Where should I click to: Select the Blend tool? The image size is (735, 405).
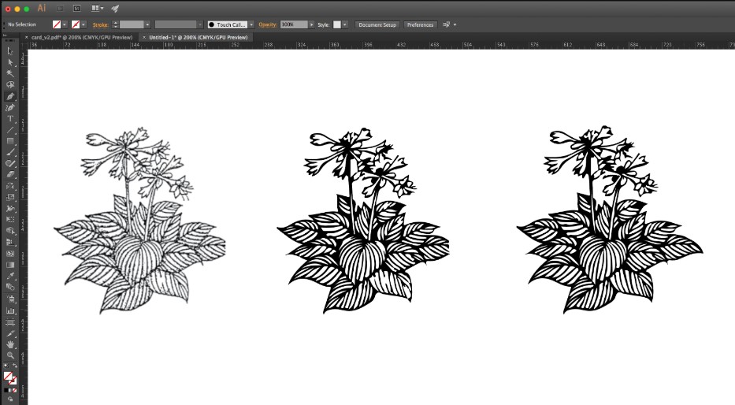click(x=10, y=288)
